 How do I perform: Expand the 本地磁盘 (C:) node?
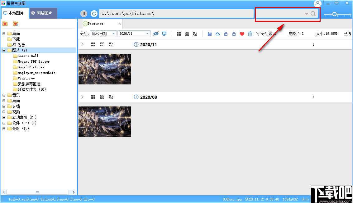click(4, 117)
